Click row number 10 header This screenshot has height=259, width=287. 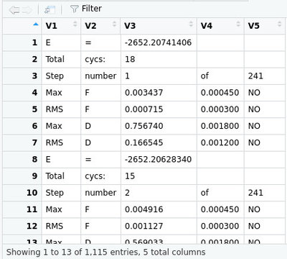tap(22, 193)
